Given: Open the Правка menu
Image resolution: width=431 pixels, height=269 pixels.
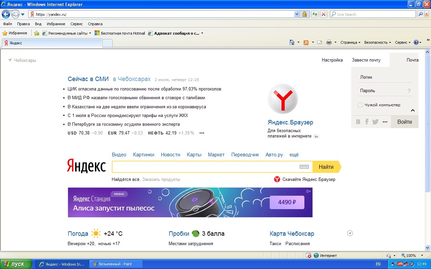Looking at the screenshot, I should click(x=24, y=24).
